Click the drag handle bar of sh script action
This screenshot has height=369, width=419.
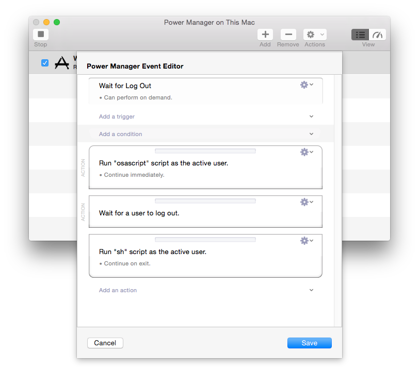click(x=205, y=240)
